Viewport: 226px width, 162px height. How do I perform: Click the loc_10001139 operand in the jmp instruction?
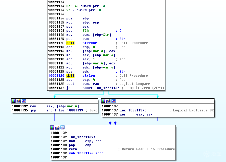[71, 110]
